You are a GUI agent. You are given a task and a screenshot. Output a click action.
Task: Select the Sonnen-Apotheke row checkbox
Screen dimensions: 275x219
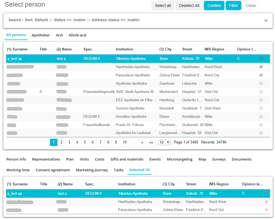click(261, 108)
